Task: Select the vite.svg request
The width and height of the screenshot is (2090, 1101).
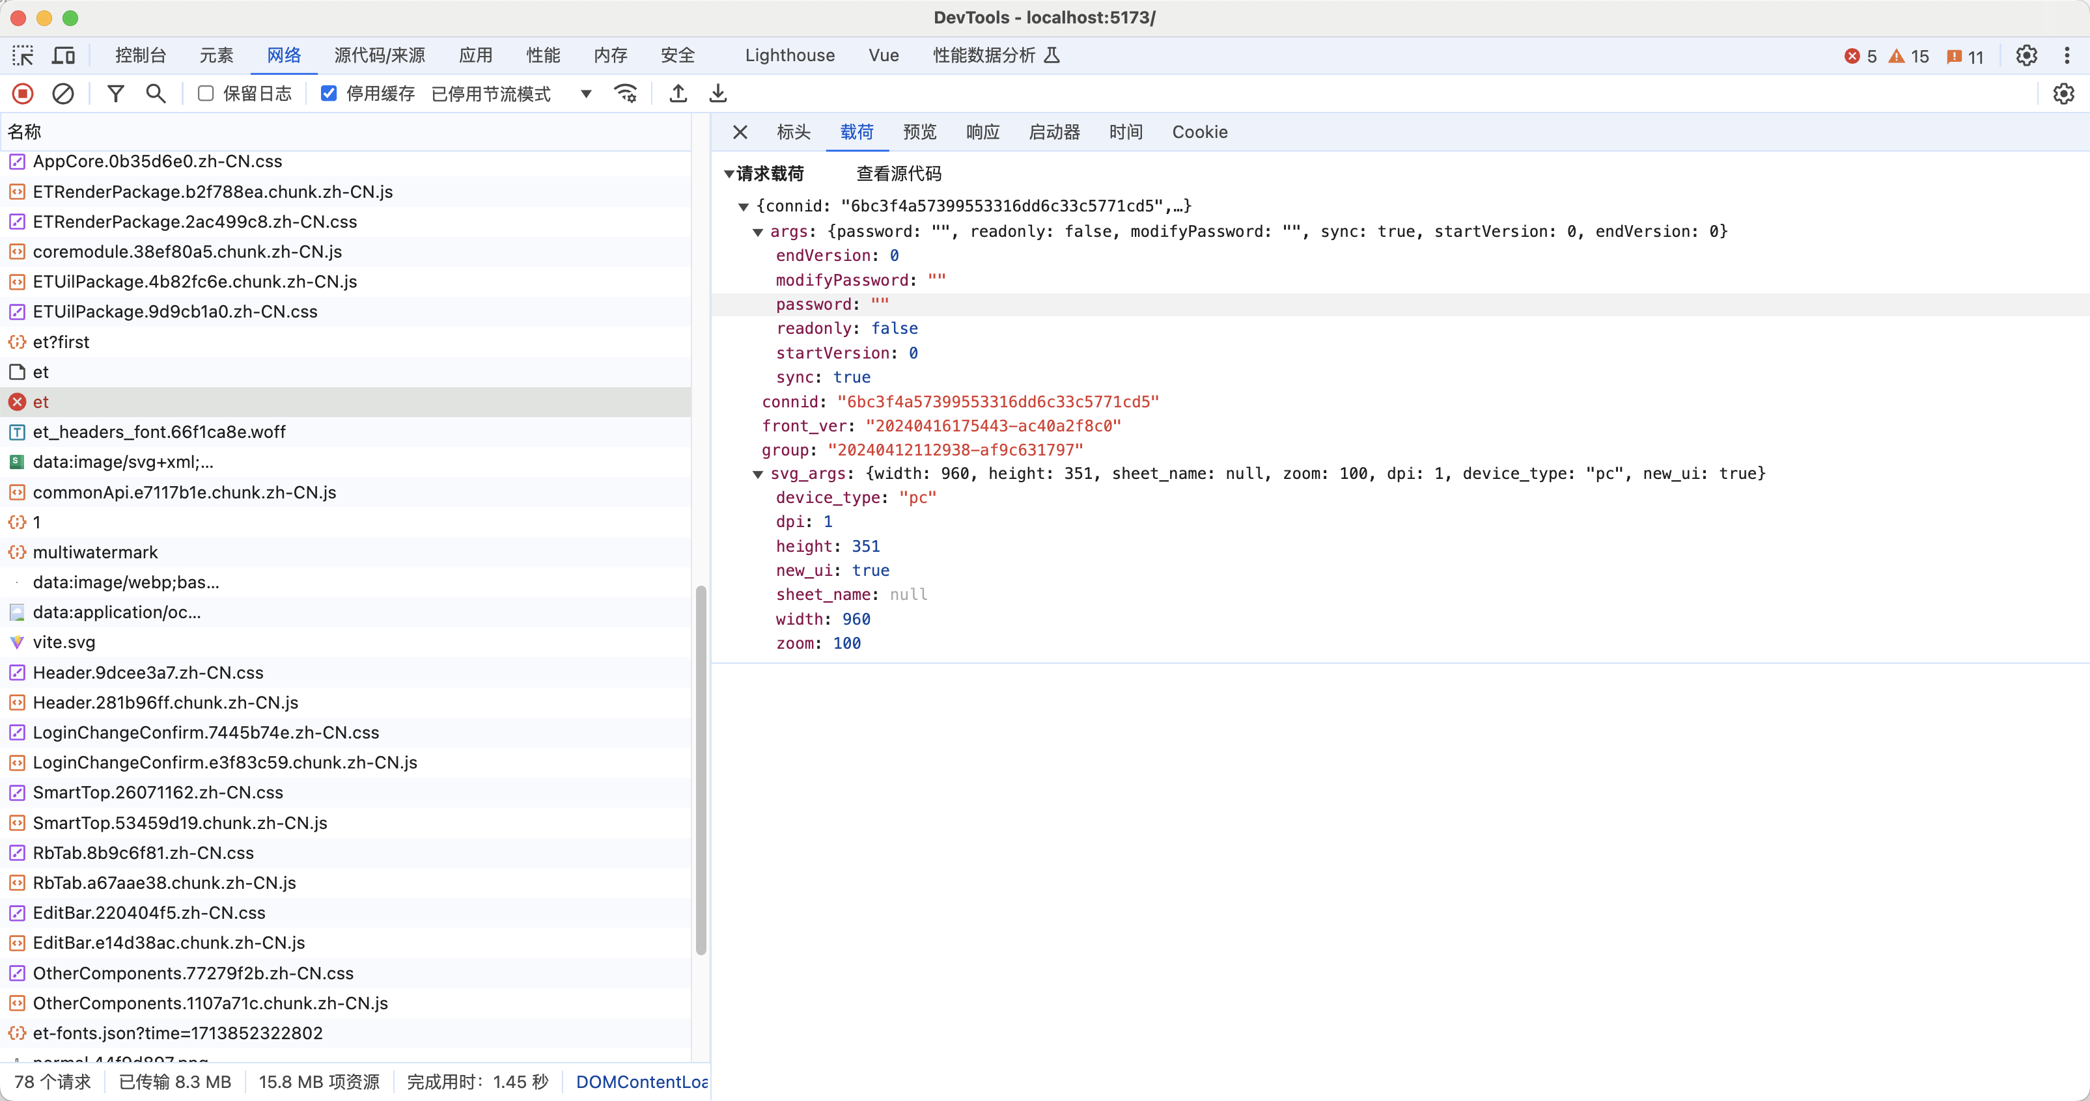Action: pyautogui.click(x=346, y=642)
